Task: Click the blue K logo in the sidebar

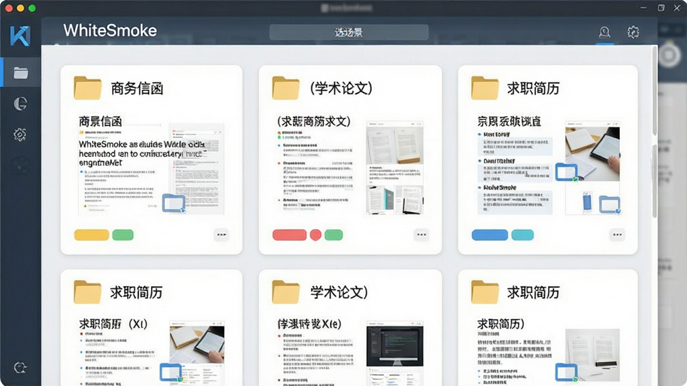Action: tap(21, 36)
